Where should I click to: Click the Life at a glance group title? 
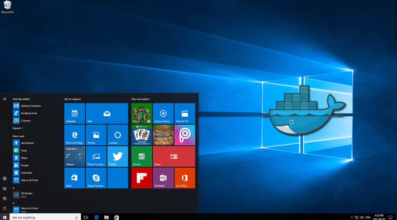[73, 99]
